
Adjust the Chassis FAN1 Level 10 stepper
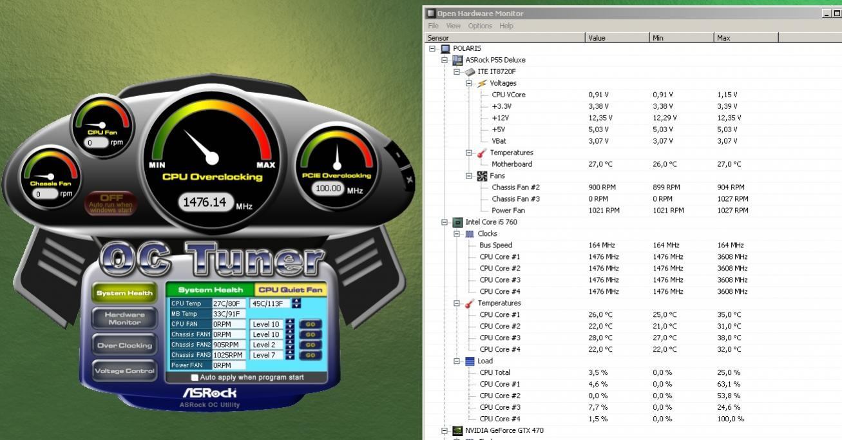[291, 334]
